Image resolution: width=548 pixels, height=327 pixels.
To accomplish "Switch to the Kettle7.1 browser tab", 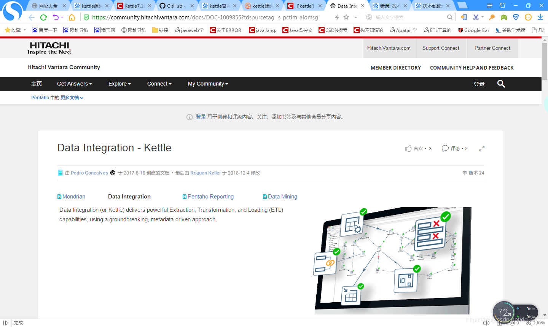I will (134, 6).
